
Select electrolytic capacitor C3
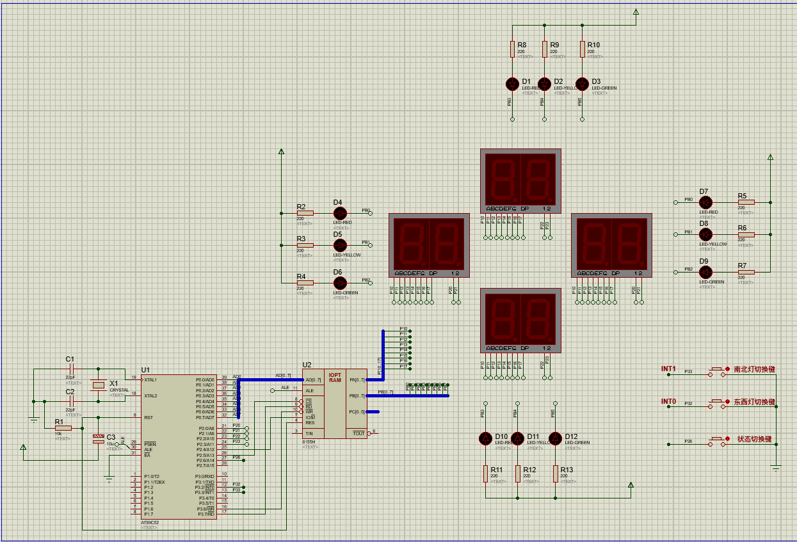click(x=98, y=439)
